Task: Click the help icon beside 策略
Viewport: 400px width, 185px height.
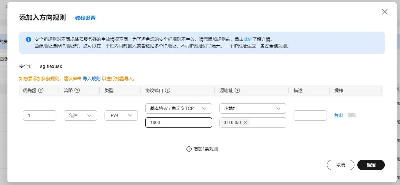Action: coord(77,90)
